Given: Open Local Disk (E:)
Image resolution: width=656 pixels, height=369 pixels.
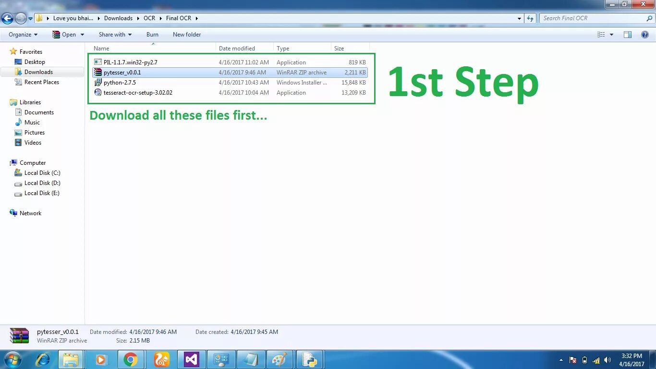Looking at the screenshot, I should point(42,193).
